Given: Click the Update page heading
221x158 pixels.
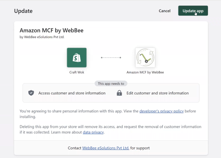Looking at the screenshot, I should click(x=23, y=11).
